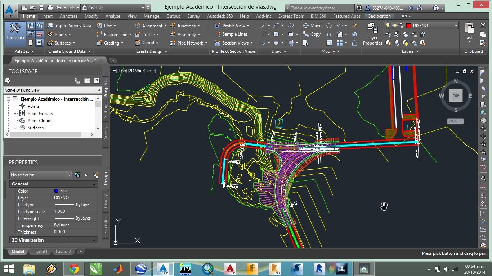Click the Import Survey Data tool
This screenshot has width=492, height=276.
[69, 26]
